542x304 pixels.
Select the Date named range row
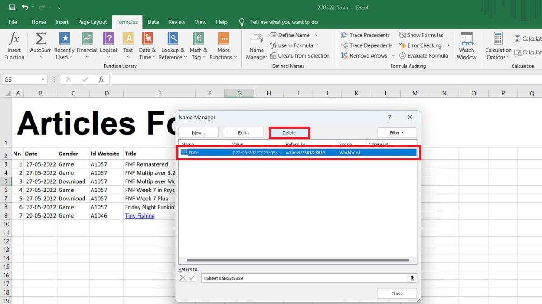pos(297,153)
